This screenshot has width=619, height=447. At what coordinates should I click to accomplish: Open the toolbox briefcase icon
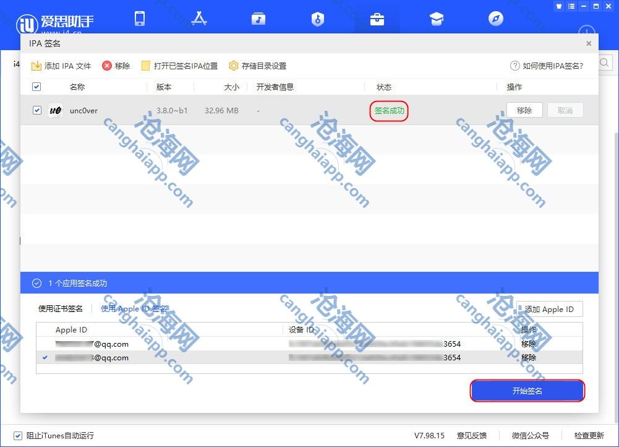(377, 19)
